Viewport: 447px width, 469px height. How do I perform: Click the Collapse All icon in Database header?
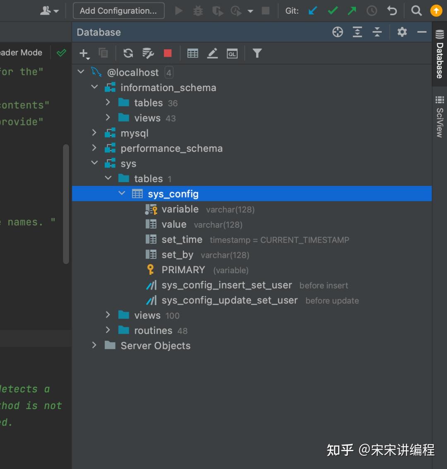point(377,32)
